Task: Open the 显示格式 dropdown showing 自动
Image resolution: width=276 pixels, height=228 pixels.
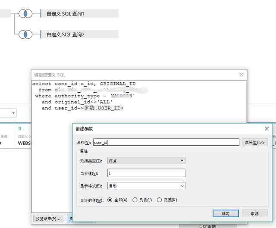Action: pyautogui.click(x=146, y=186)
